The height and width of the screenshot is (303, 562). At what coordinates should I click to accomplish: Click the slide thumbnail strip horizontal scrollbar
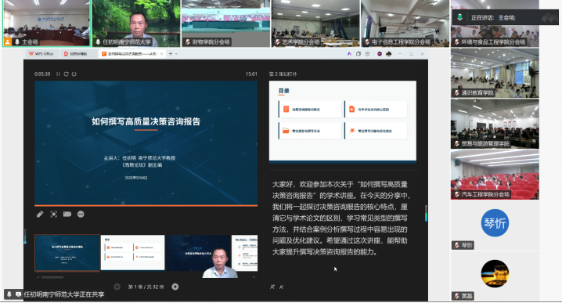(x=52, y=277)
